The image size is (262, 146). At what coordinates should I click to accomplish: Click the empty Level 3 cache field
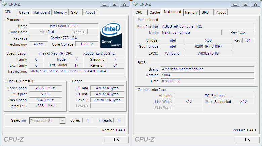coord(107,106)
